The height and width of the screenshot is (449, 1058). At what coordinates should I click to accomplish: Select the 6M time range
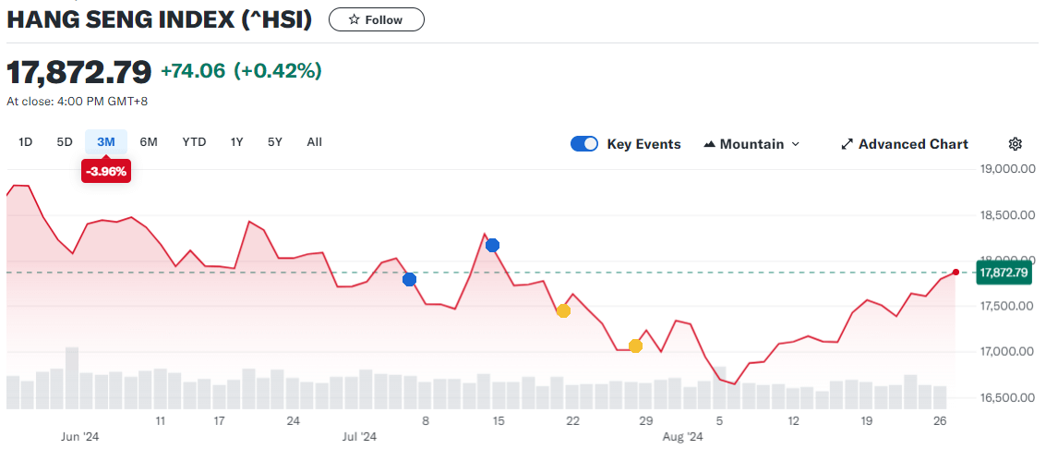[x=149, y=142]
